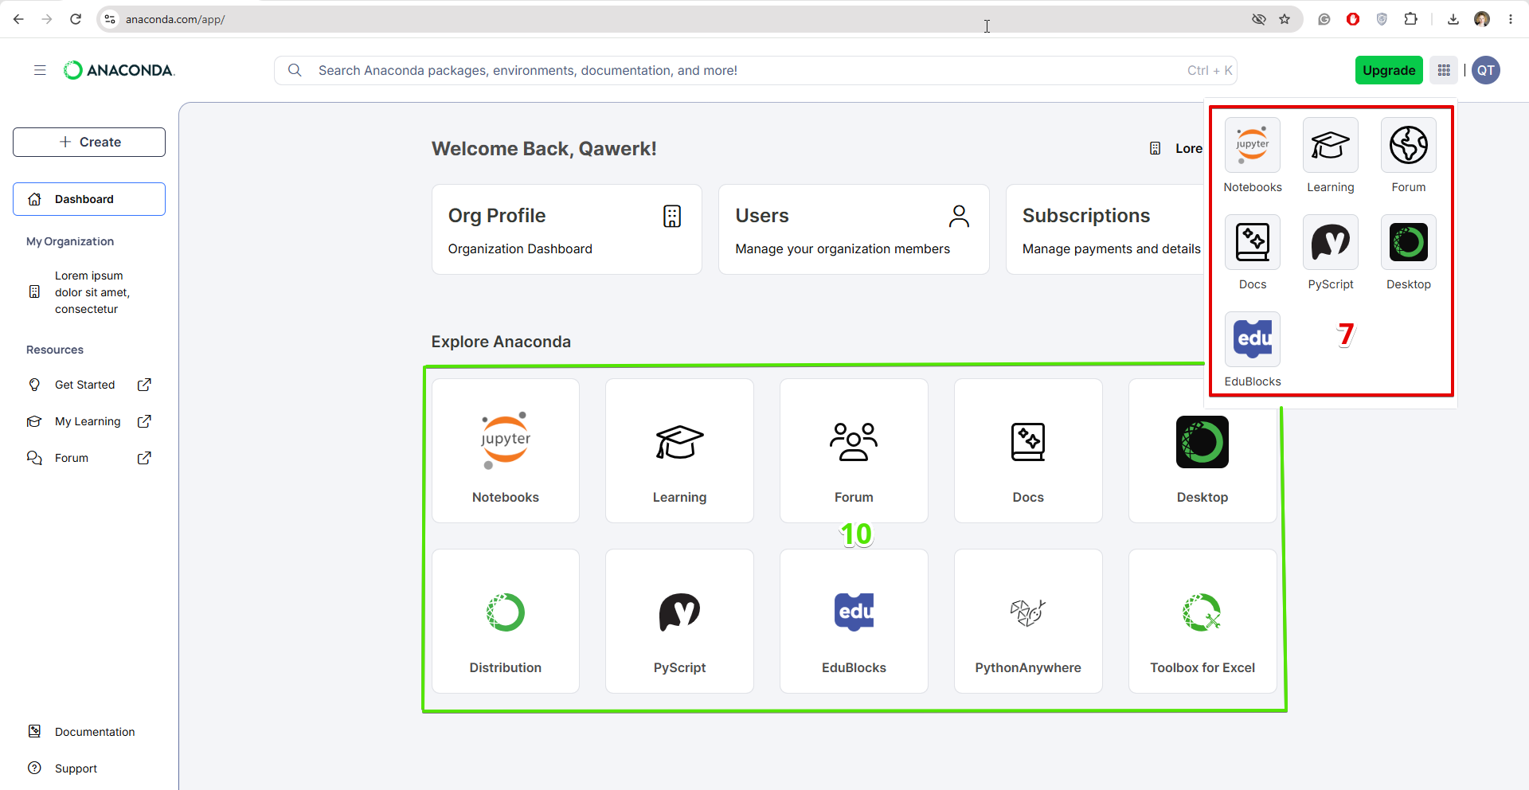Open the Distribution card
This screenshot has width=1529, height=790.
[506, 621]
